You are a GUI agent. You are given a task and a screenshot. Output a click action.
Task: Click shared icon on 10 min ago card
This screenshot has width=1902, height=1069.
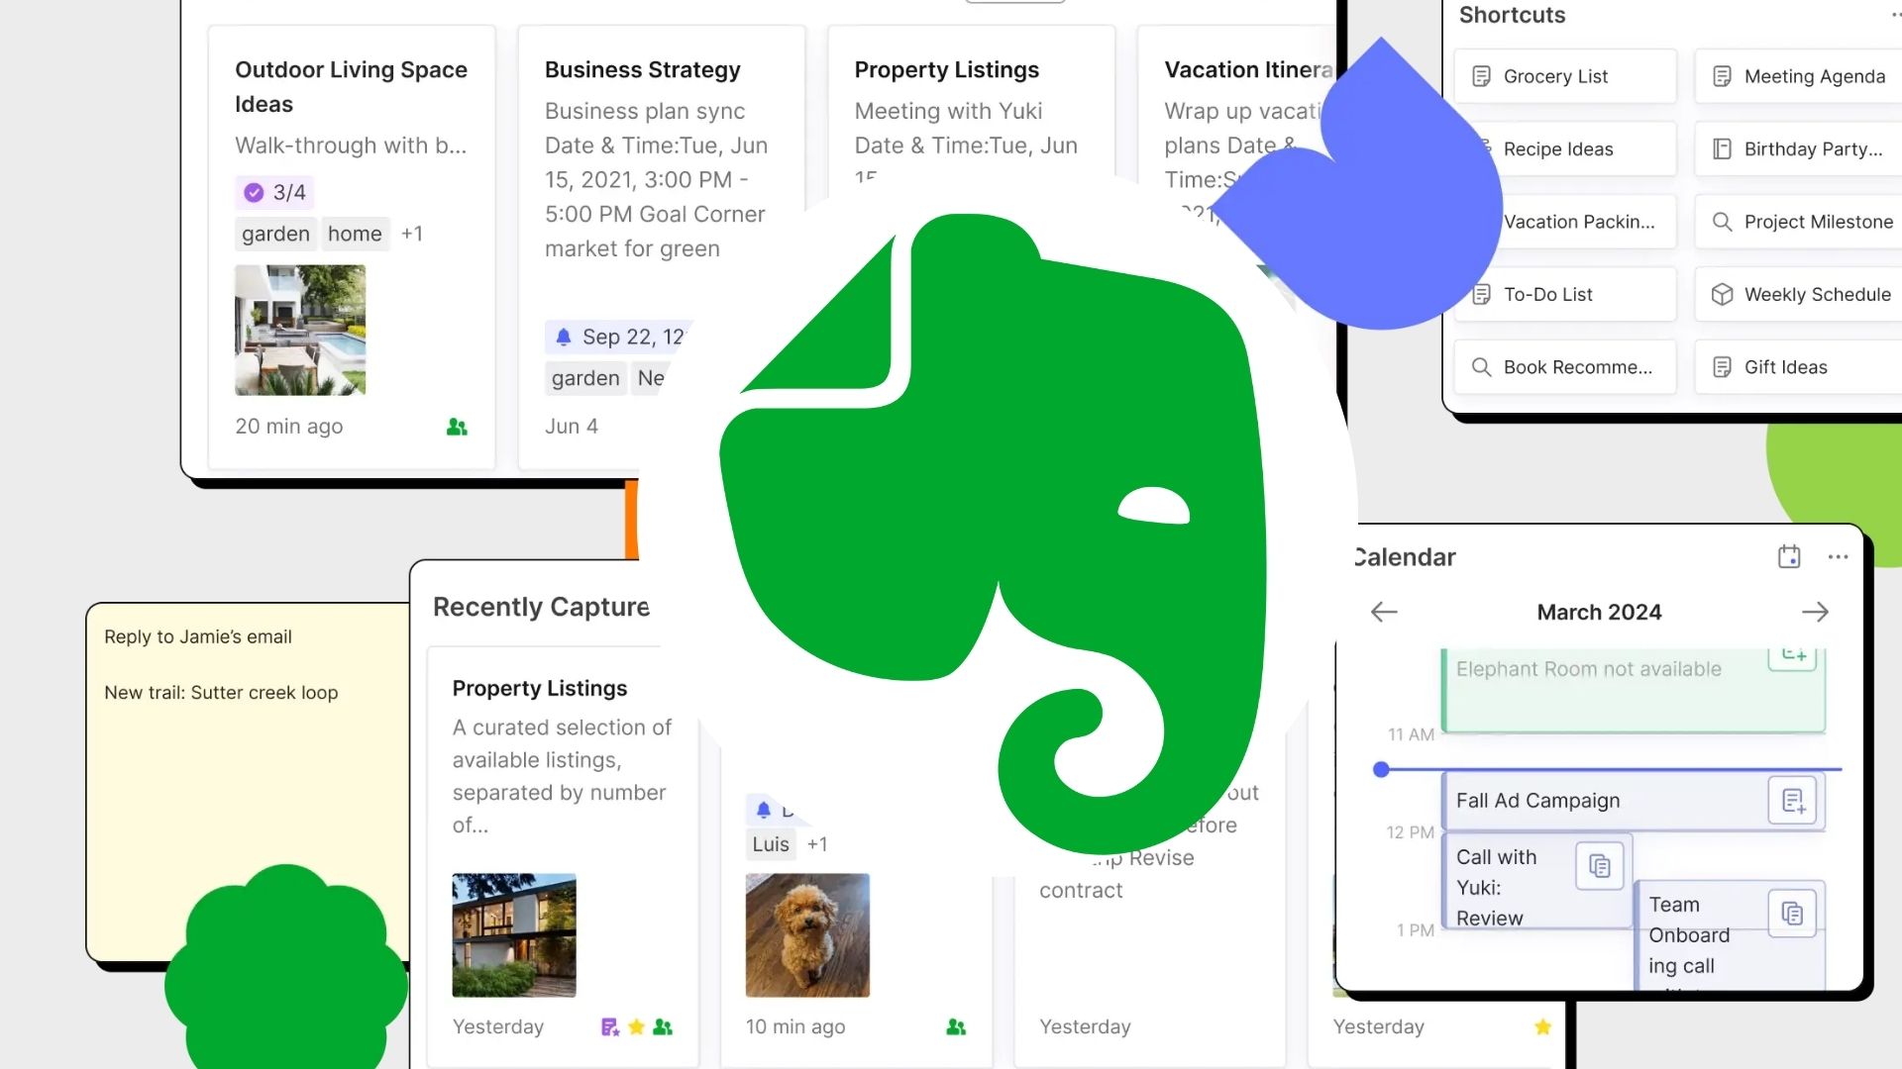(x=956, y=1027)
